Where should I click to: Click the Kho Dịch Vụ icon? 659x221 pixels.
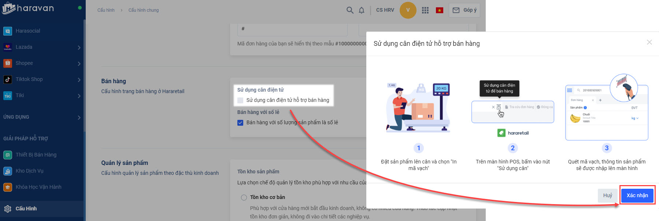click(8, 171)
